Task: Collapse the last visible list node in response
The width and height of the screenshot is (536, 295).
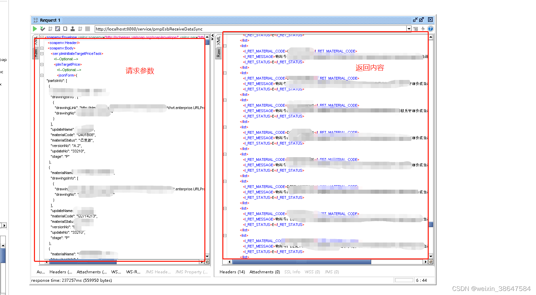Action: [225, 235]
